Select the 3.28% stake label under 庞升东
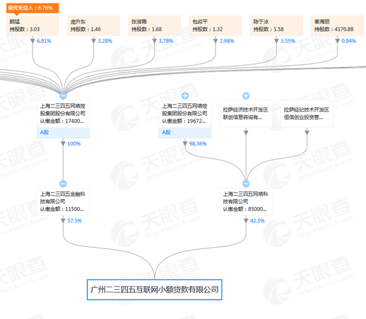 105,41
